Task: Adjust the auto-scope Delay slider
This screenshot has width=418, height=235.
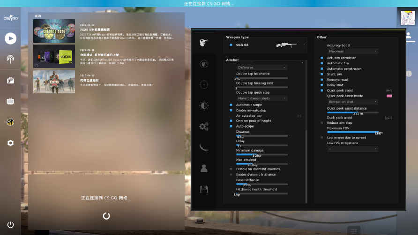Action: coord(262,145)
